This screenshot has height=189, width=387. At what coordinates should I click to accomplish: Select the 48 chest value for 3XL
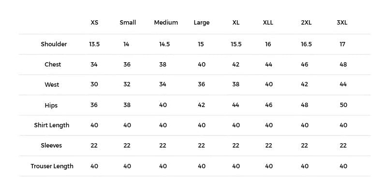tap(343, 64)
